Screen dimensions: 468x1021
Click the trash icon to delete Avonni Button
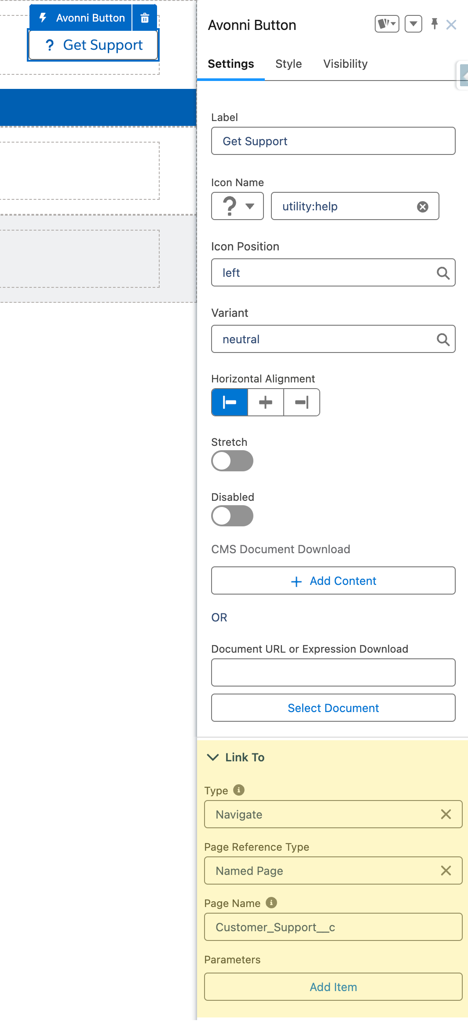(145, 18)
